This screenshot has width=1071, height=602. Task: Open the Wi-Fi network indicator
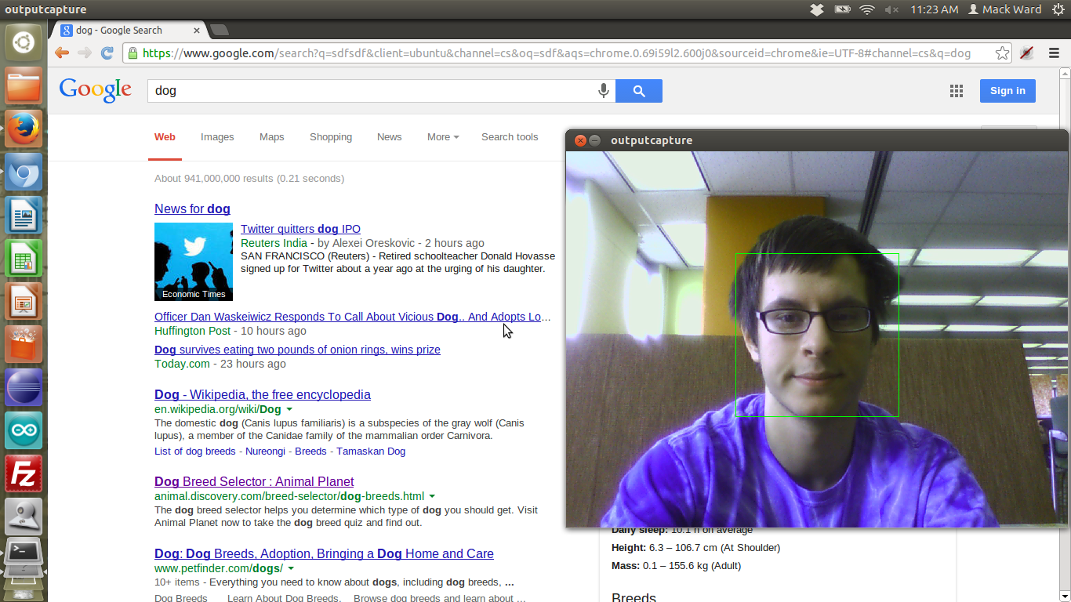coord(867,9)
